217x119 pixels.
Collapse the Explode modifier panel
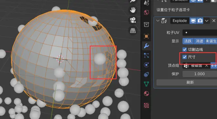coord(157,21)
